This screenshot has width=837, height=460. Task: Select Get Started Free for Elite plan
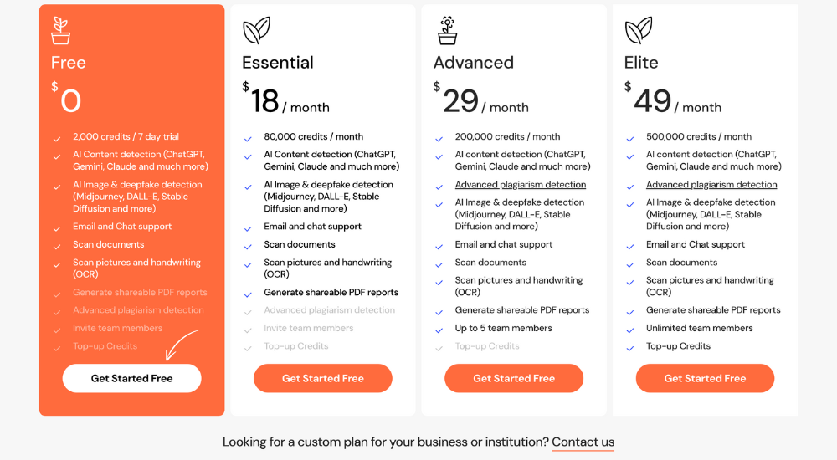tap(705, 378)
